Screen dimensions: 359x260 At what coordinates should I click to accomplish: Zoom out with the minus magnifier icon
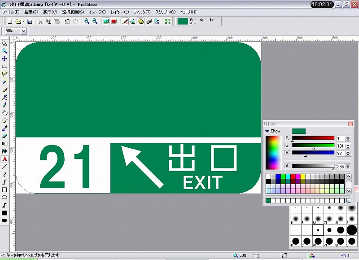tap(95, 21)
